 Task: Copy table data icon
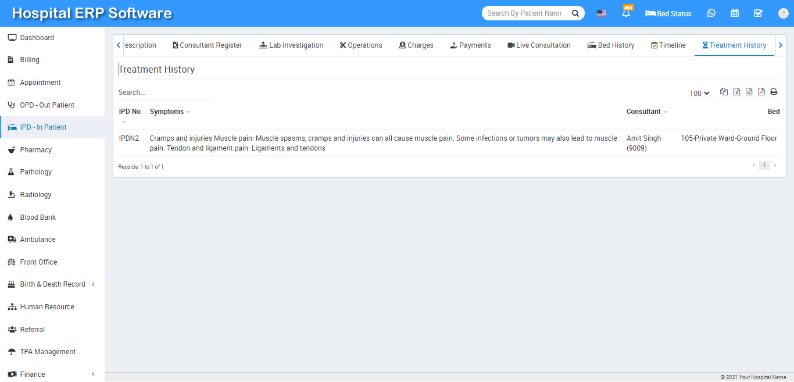pos(724,92)
